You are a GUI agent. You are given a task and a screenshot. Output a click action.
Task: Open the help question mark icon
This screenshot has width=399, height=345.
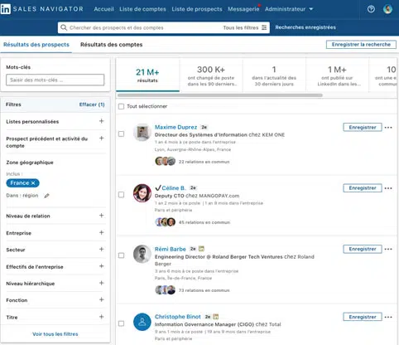[x=371, y=9]
